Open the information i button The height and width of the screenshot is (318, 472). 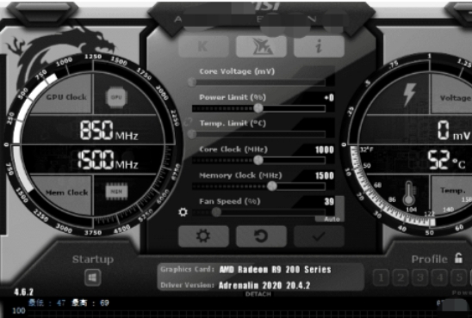coord(319,46)
